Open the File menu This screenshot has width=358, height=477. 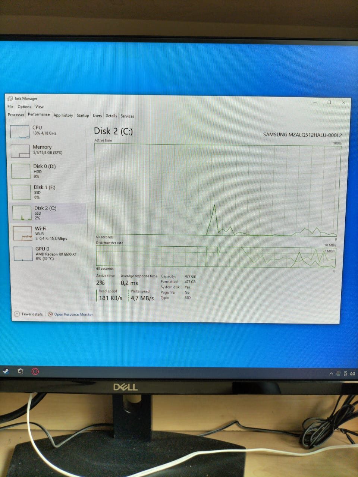[10, 107]
